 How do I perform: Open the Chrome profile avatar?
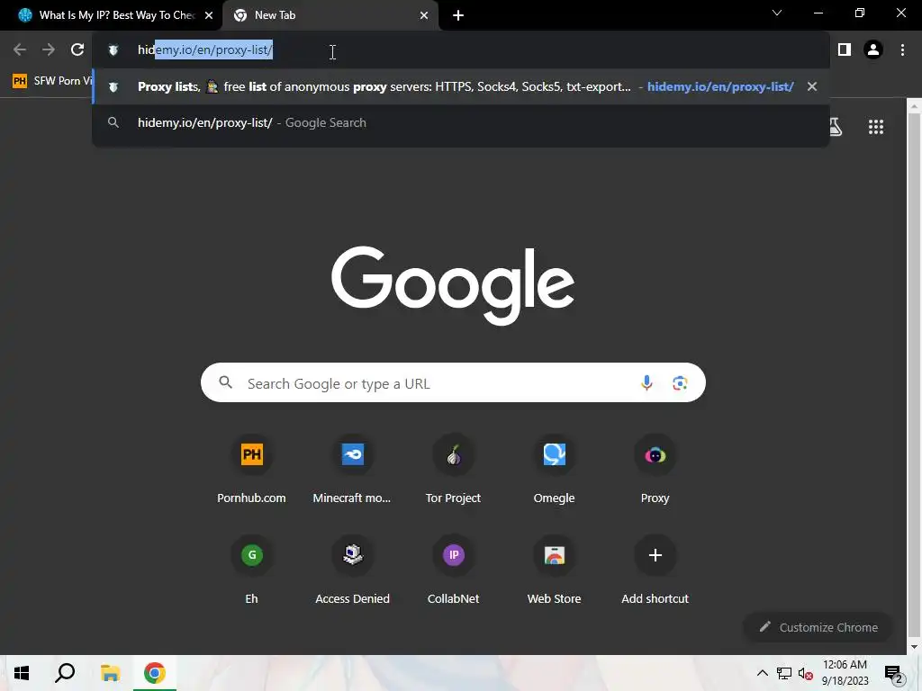click(873, 50)
